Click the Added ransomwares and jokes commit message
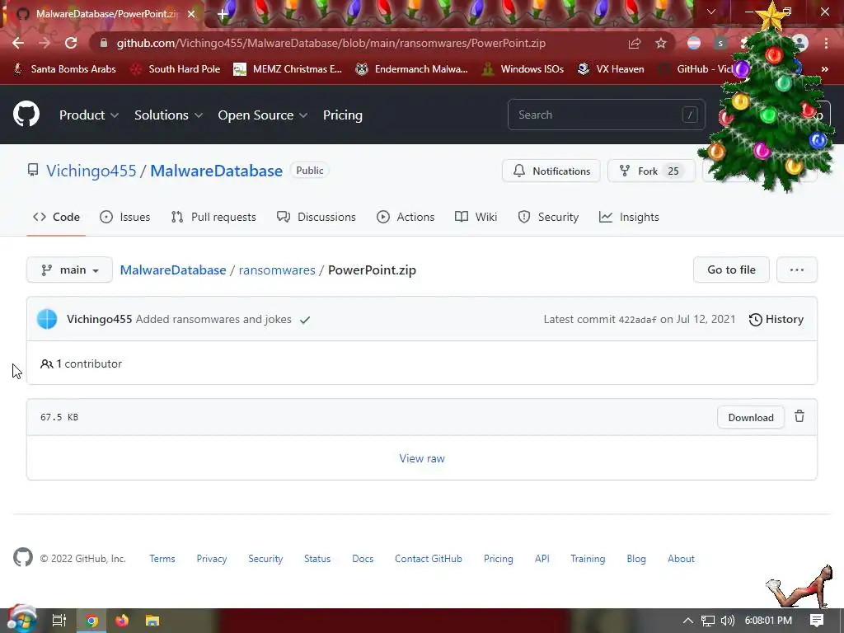 213,319
